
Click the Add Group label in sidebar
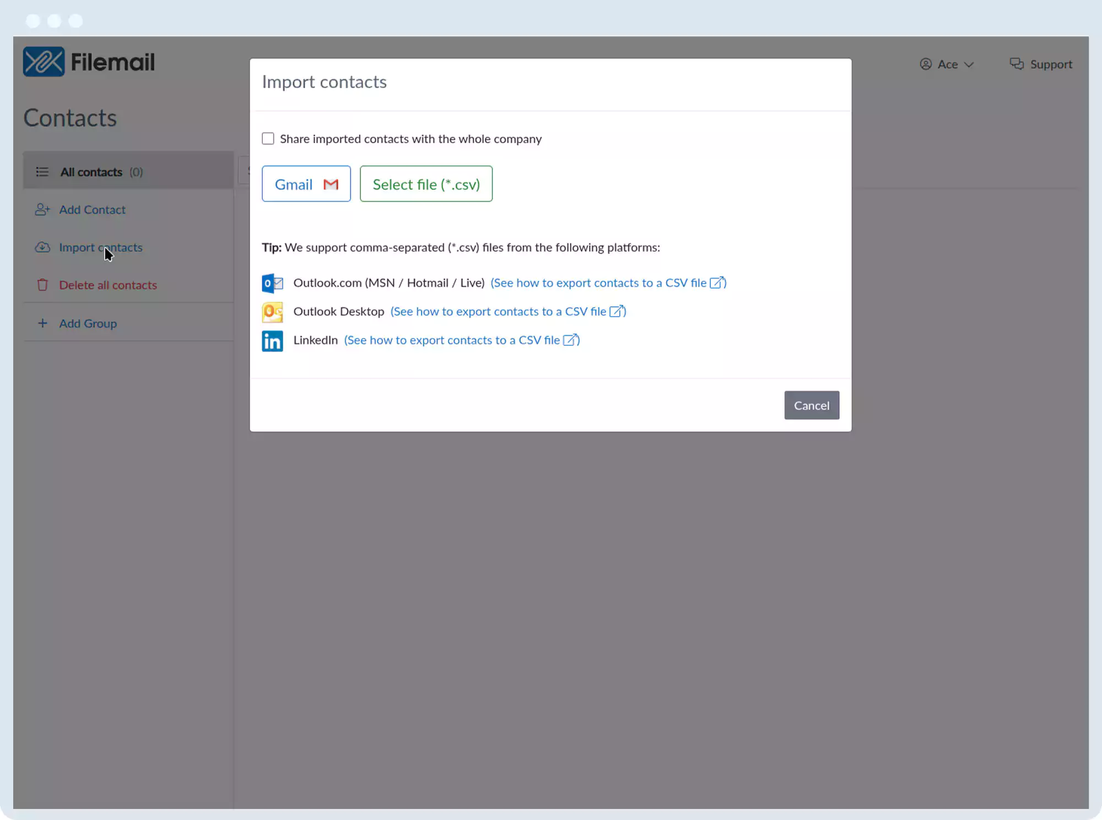click(x=88, y=323)
